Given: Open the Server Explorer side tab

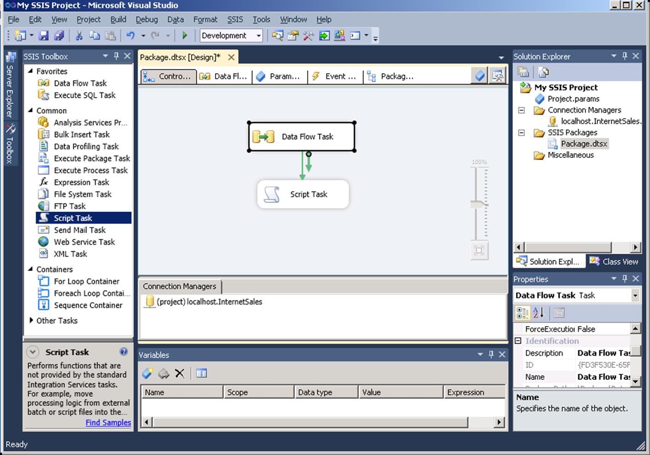Looking at the screenshot, I should coord(10,86).
